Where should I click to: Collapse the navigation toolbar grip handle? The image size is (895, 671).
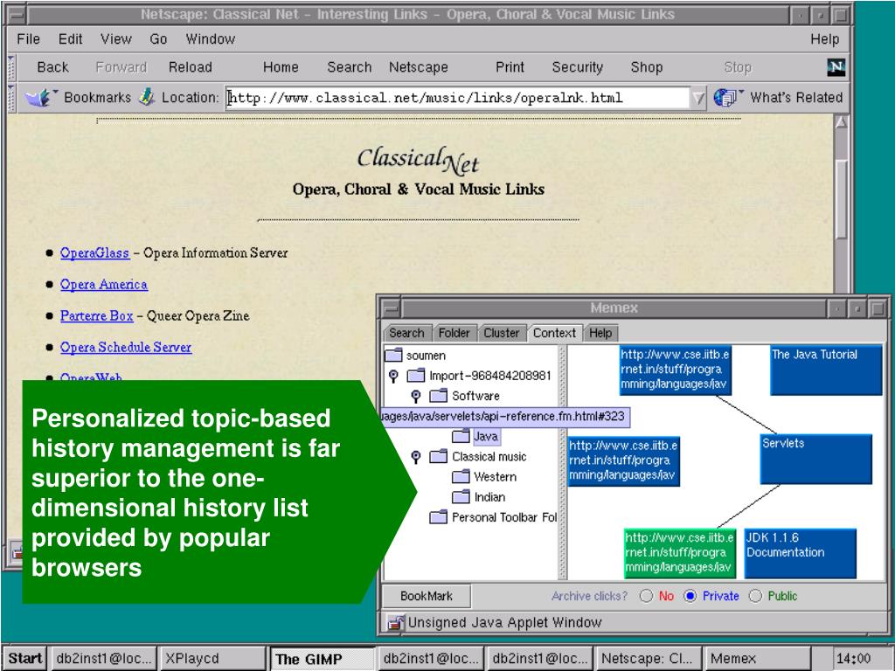click(x=11, y=67)
